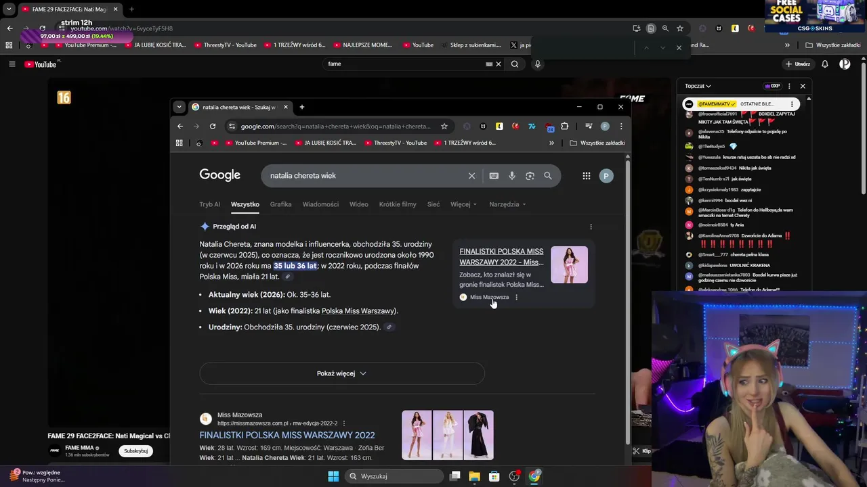This screenshot has height=487, width=867.
Task: Open apps grid shortcut on front bookmarks bar
Action: click(x=179, y=143)
